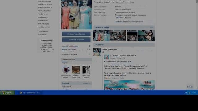Click the scrollbar down arrow

click(197, 88)
